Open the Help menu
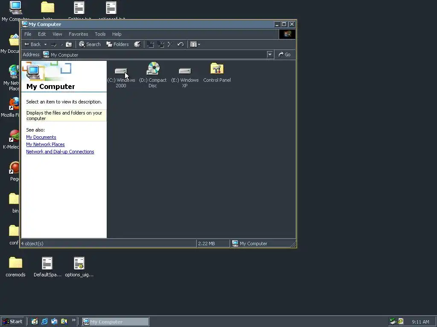The width and height of the screenshot is (437, 327). coord(117,34)
